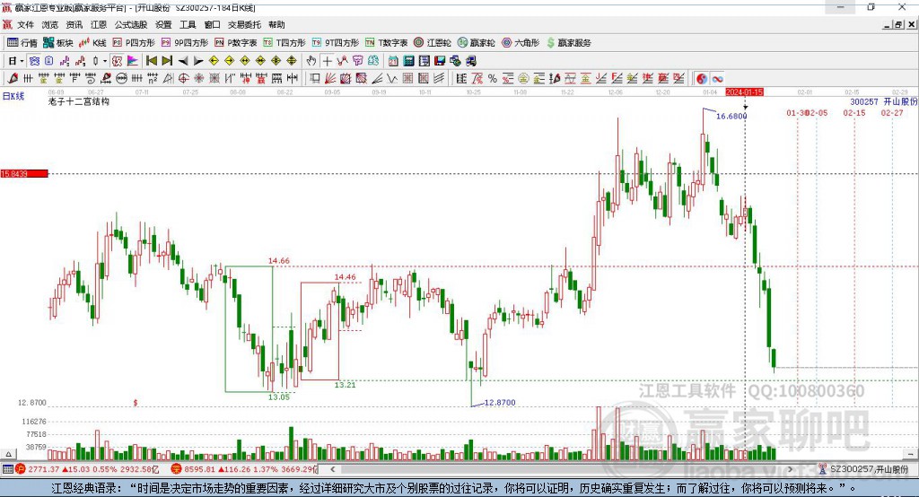
Task: Select the percent (%) drawing tool
Action: pos(493,78)
